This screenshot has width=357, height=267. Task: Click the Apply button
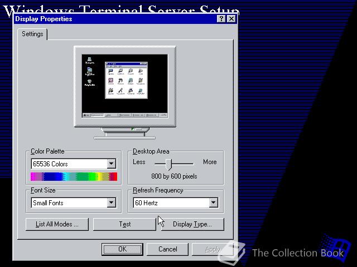[213, 249]
